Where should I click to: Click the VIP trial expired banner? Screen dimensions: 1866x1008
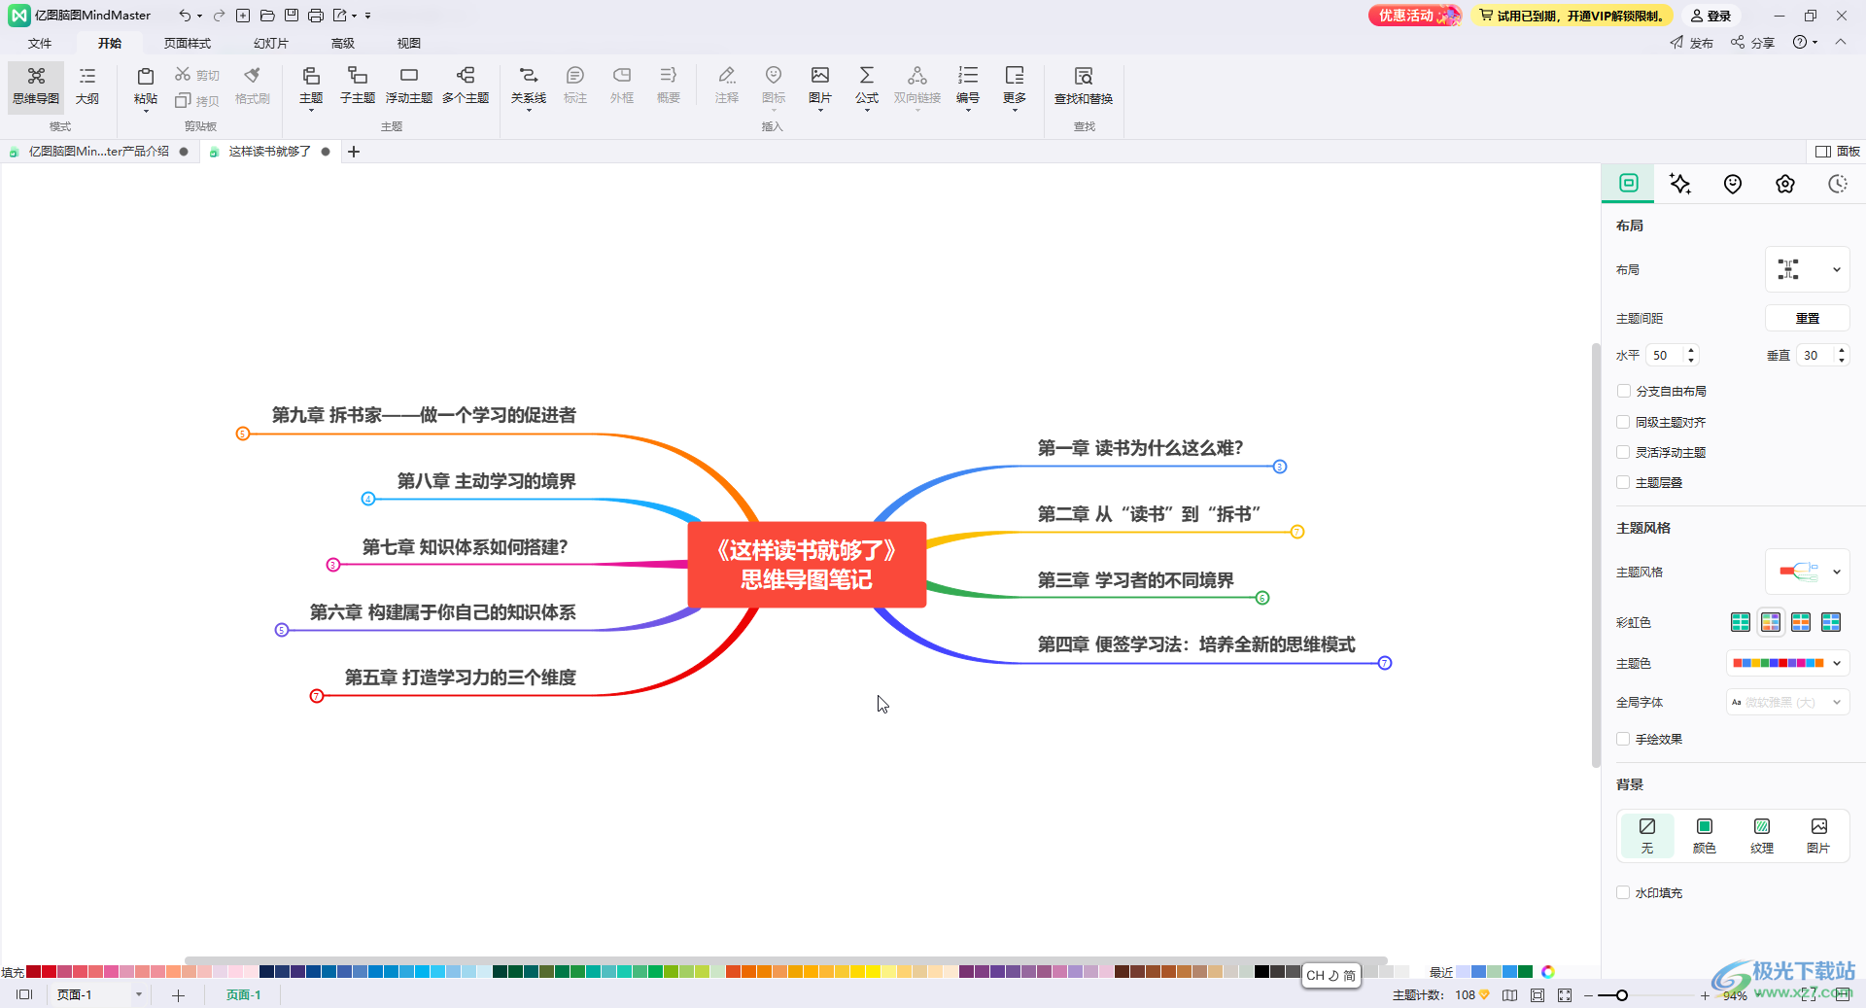pyautogui.click(x=1572, y=16)
